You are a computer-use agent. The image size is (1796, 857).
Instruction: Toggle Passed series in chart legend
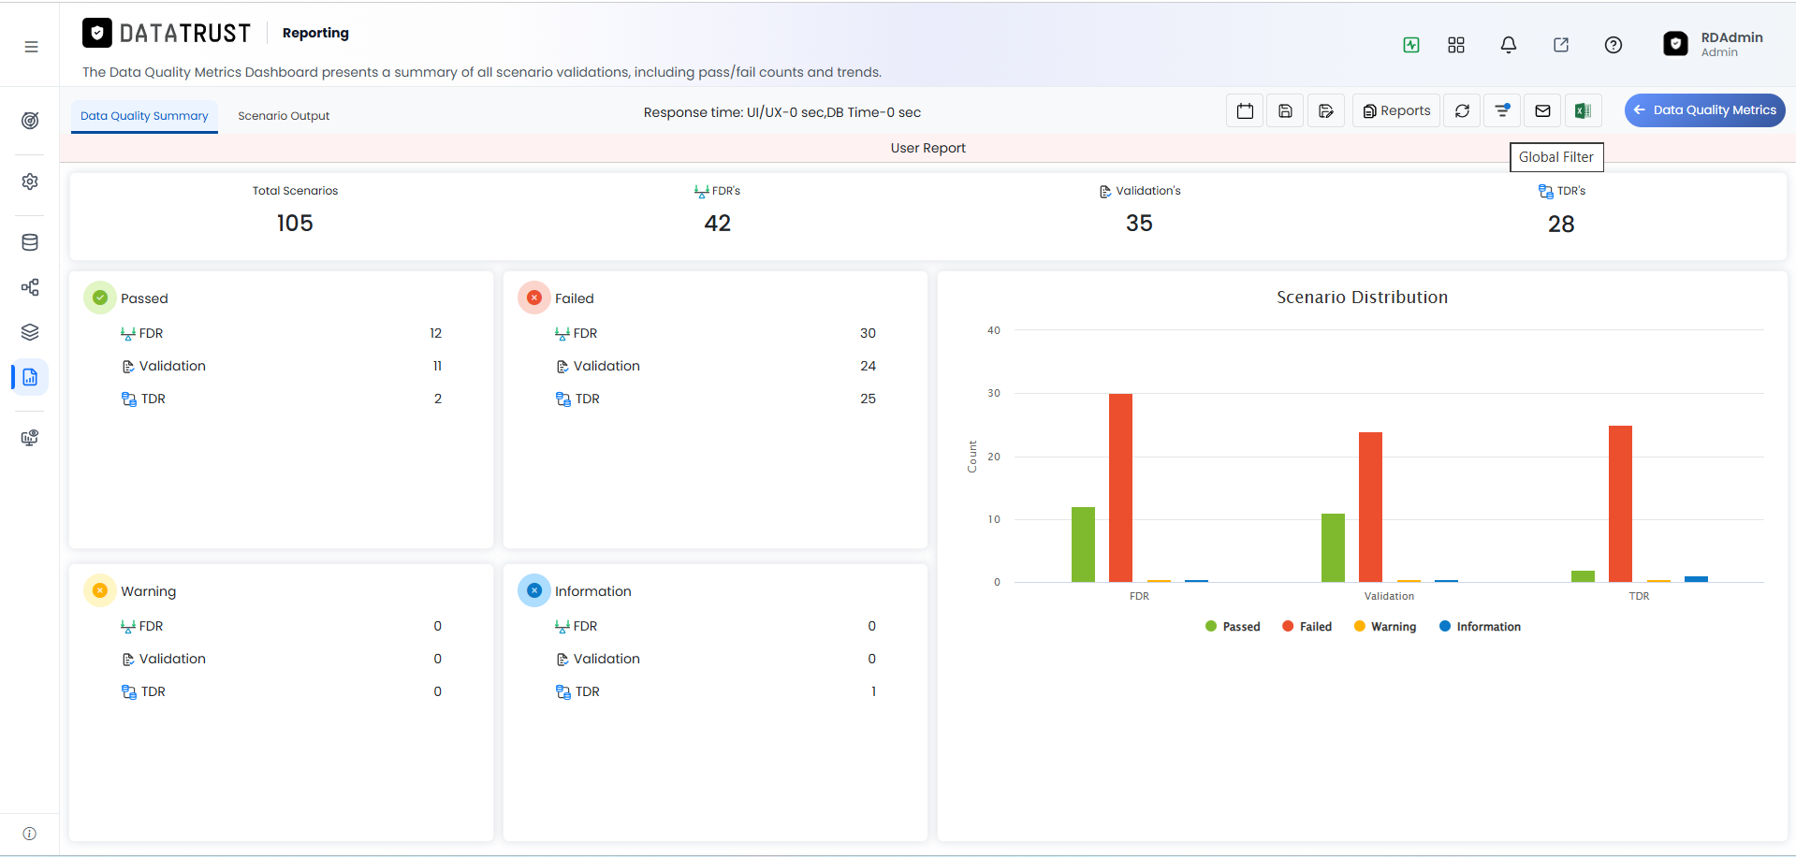tap(1233, 627)
